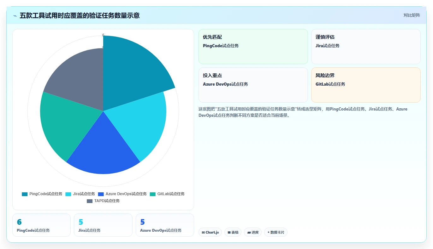Image resolution: width=433 pixels, height=249 pixels.
Task: Click the 对比矩阵 label in header
Action: pos(412,15)
